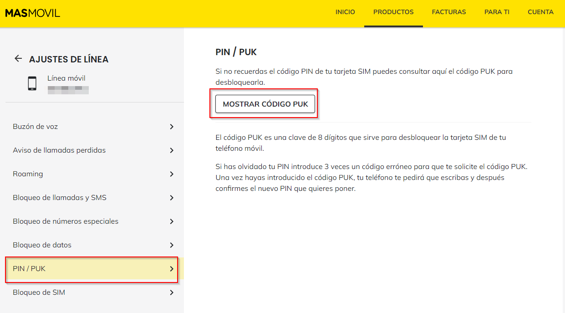This screenshot has height=313, width=565.
Task: Click the chevron next to Buzón de voz
Action: (x=172, y=127)
